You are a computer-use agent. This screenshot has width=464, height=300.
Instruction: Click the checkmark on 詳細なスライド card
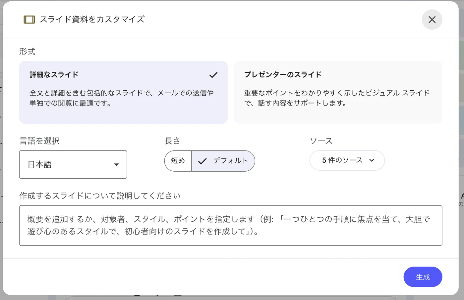coord(213,75)
